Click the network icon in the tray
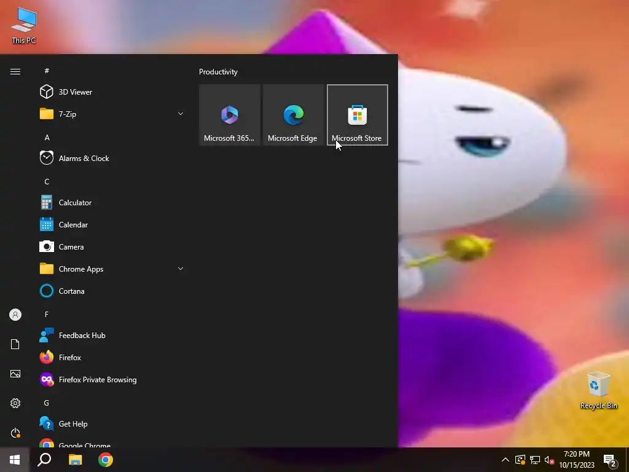 [535, 460]
